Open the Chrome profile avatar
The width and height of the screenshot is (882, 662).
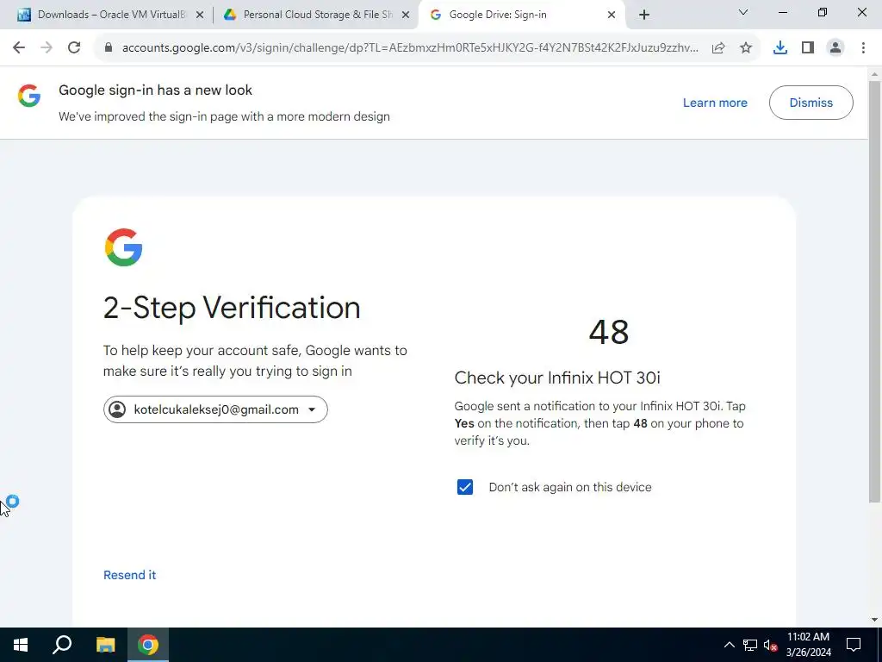[835, 48]
